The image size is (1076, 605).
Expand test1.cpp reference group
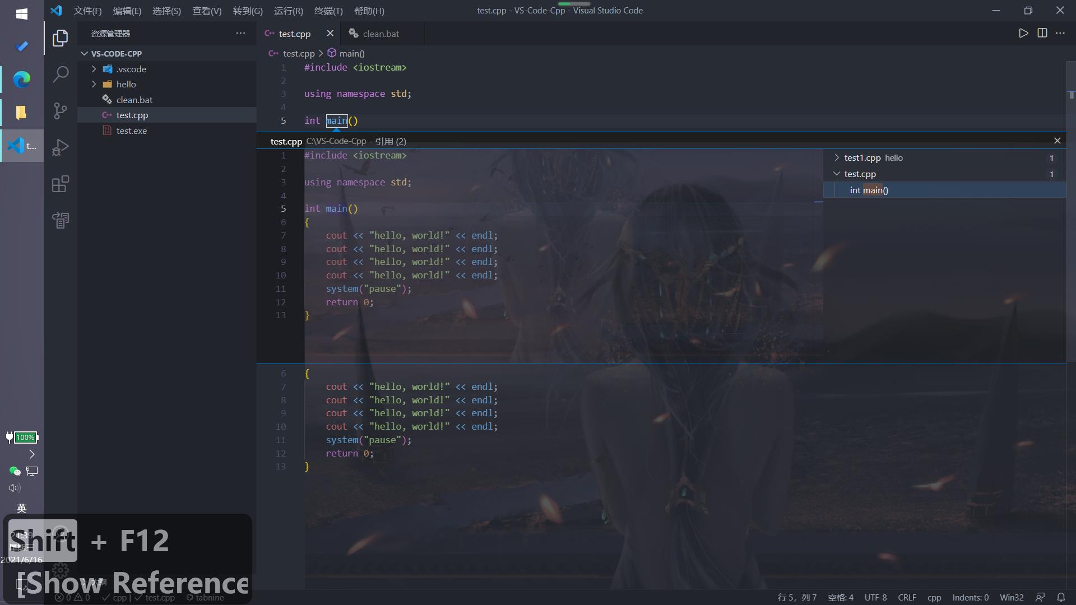click(837, 157)
